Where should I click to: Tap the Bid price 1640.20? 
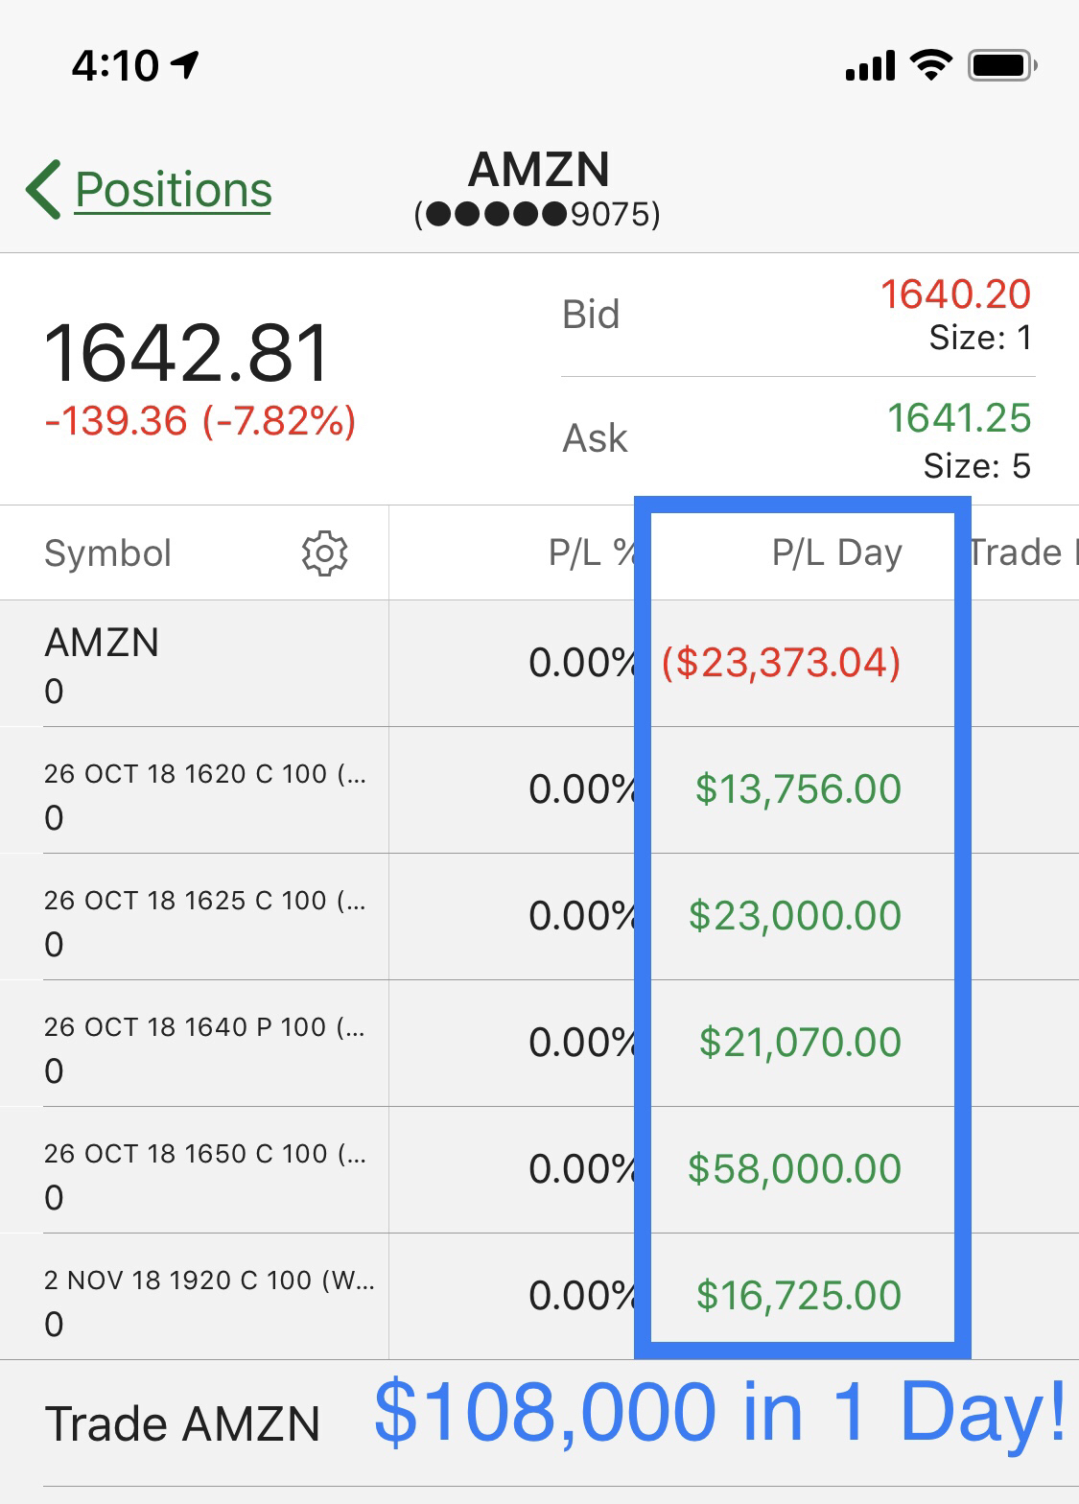(955, 294)
